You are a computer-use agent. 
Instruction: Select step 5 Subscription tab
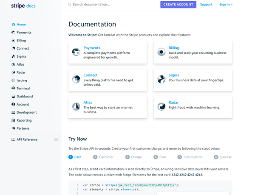(x=190, y=157)
